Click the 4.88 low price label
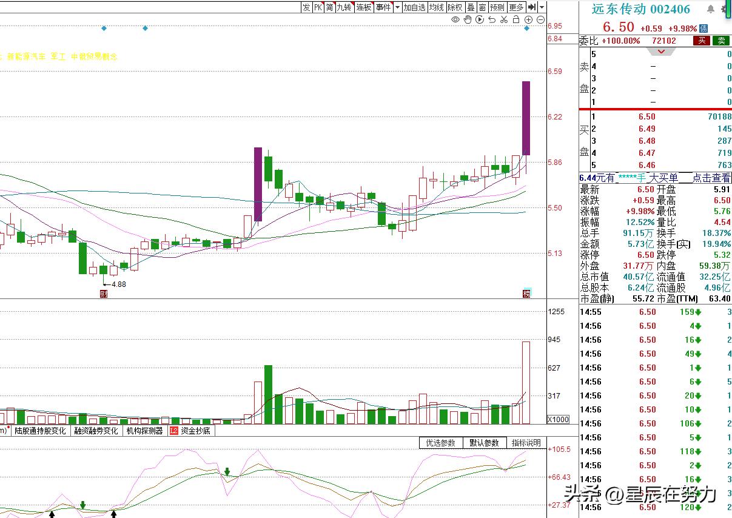 point(119,284)
